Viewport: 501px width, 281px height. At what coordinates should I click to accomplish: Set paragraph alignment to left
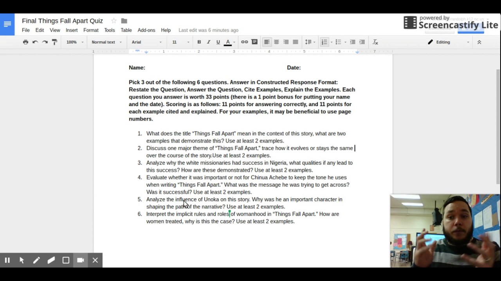point(267,42)
